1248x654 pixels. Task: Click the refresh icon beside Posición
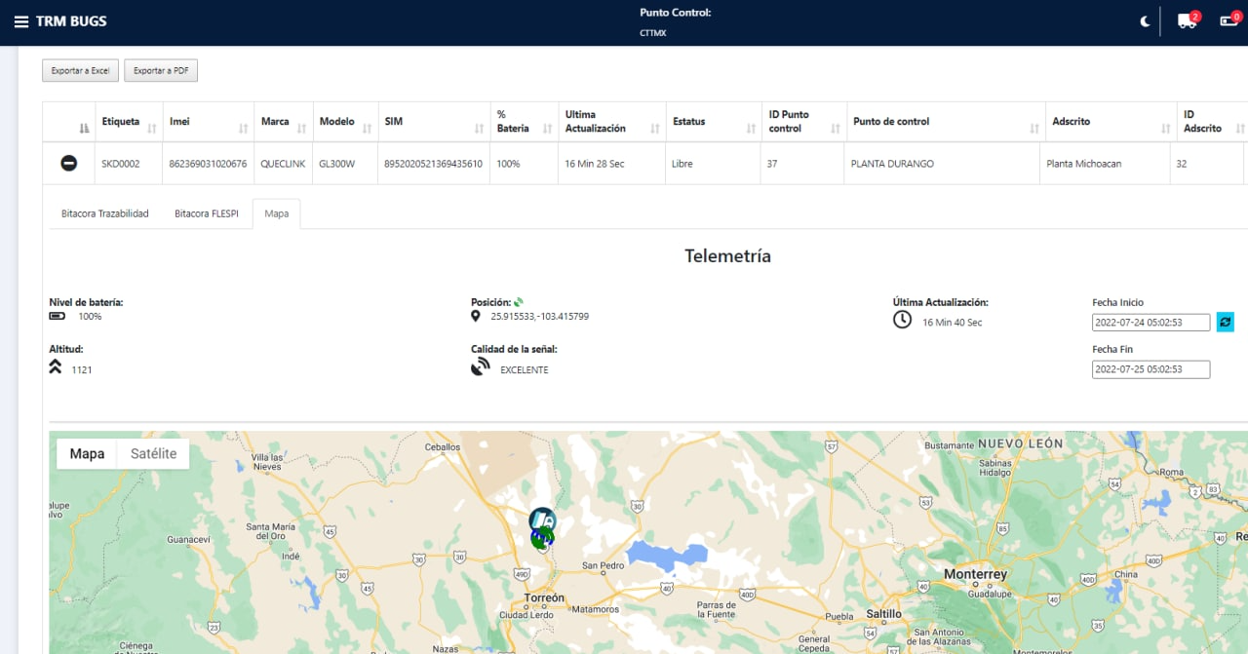[519, 302]
